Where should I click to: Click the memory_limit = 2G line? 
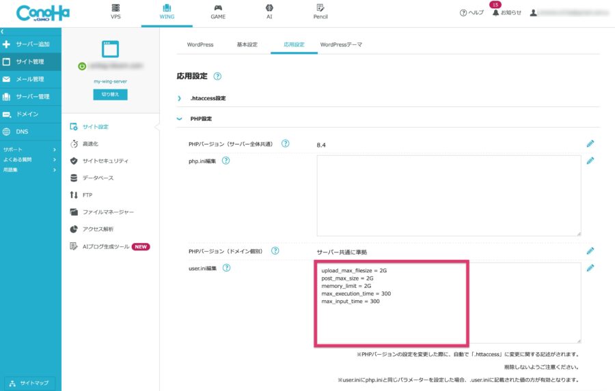point(346,286)
